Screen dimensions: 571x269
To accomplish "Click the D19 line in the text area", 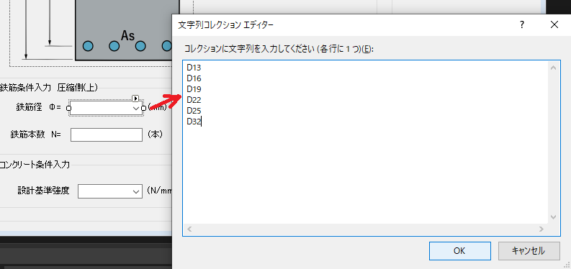I will (x=194, y=88).
